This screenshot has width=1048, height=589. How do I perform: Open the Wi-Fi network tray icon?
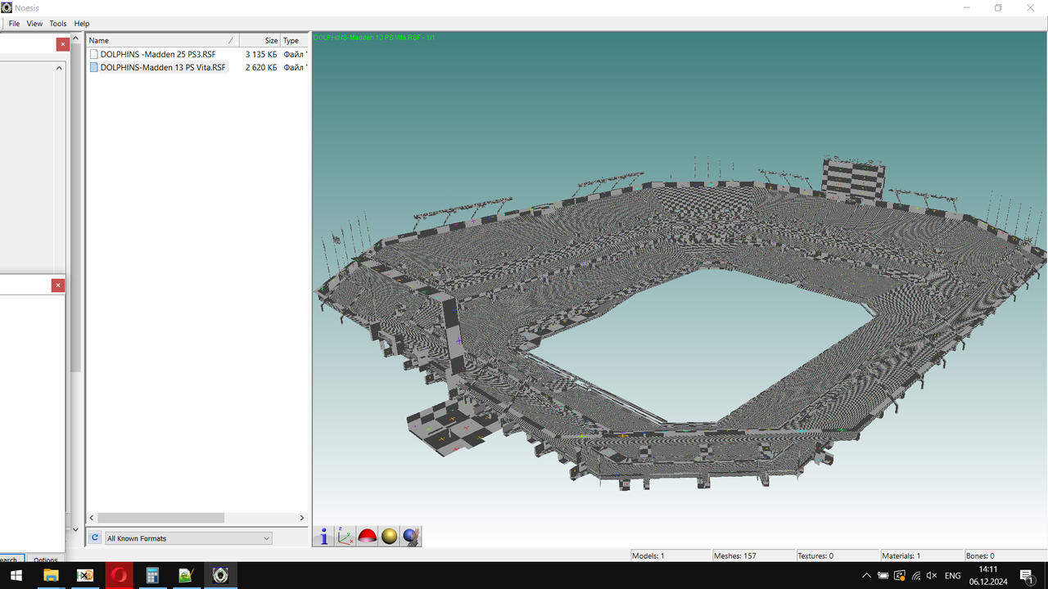coord(915,576)
